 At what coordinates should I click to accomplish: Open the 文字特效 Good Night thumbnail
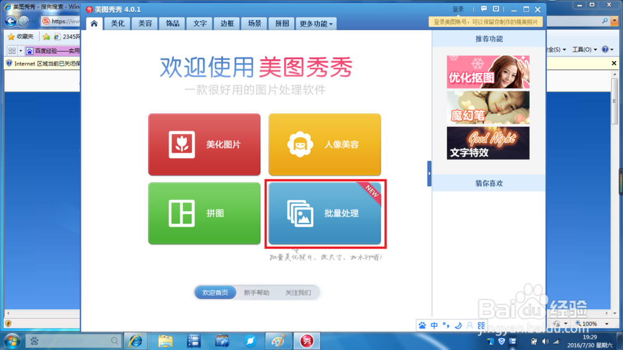488,143
